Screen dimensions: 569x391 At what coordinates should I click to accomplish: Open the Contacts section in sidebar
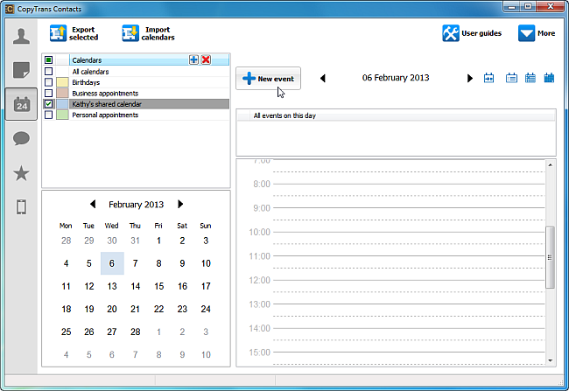(x=21, y=36)
